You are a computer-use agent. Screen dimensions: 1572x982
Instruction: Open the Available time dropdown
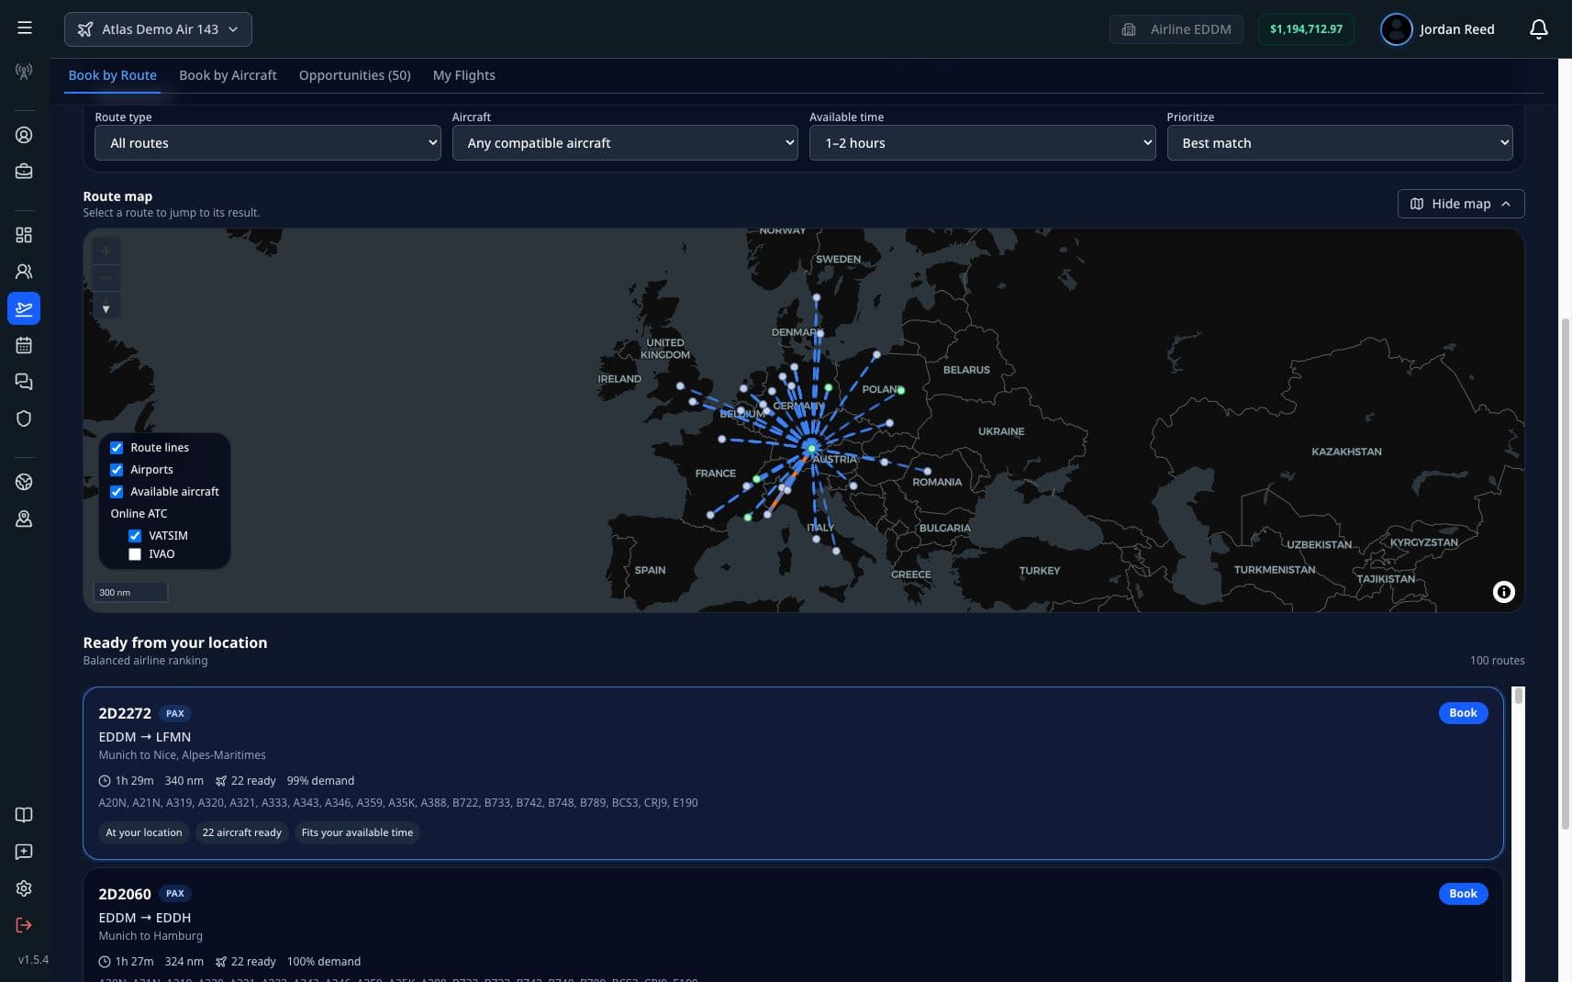click(x=982, y=143)
